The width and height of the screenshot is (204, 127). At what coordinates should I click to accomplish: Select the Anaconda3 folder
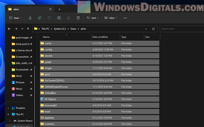[100, 105]
